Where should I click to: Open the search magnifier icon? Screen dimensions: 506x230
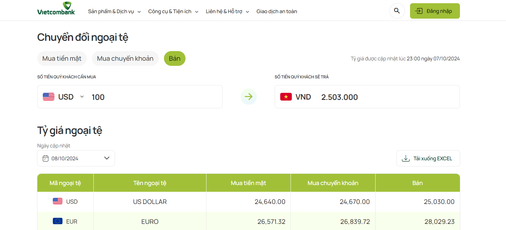click(397, 11)
